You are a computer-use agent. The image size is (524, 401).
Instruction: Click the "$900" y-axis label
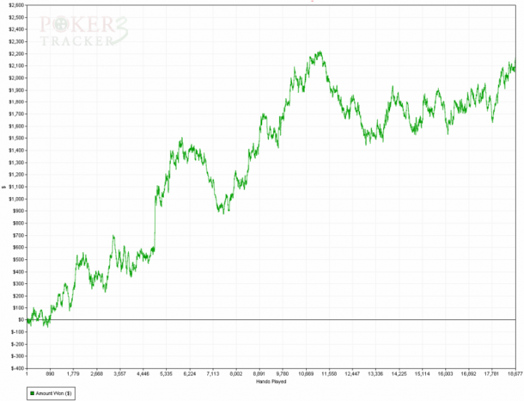18,211
